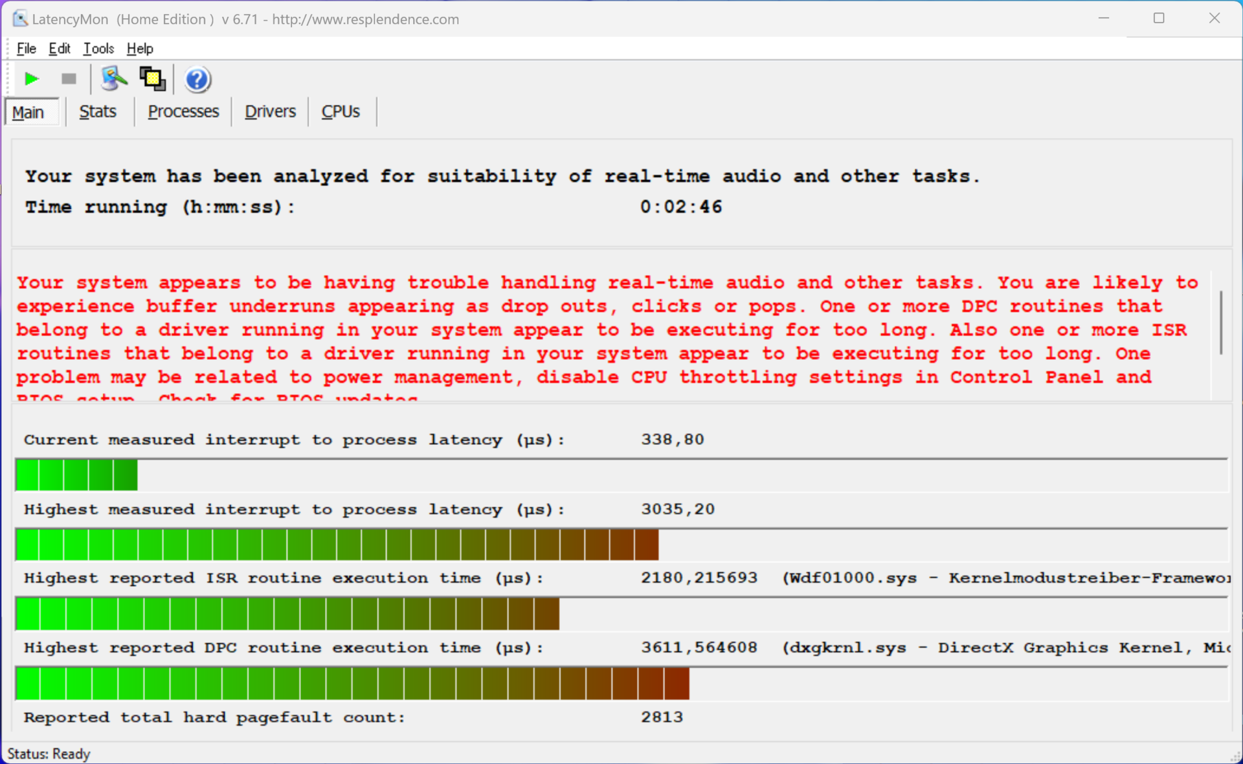
Task: Select the Main tab
Action: tap(28, 112)
